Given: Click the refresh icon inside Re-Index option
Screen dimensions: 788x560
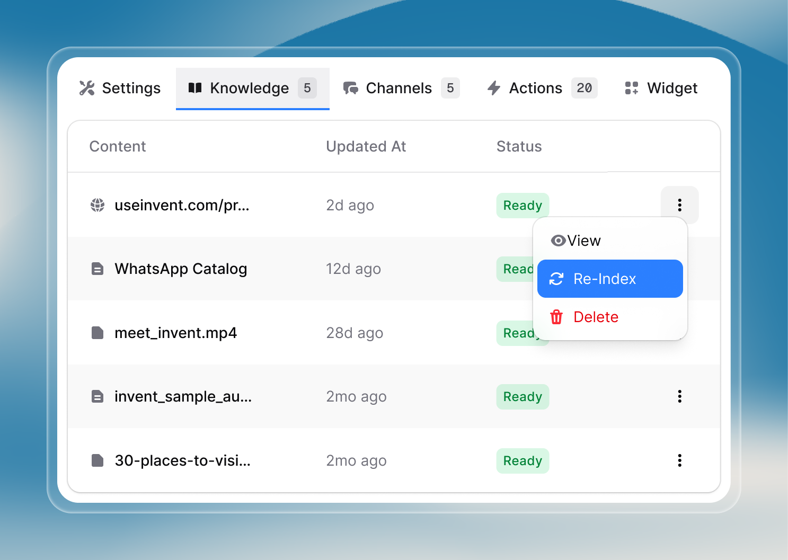Looking at the screenshot, I should 556,279.
